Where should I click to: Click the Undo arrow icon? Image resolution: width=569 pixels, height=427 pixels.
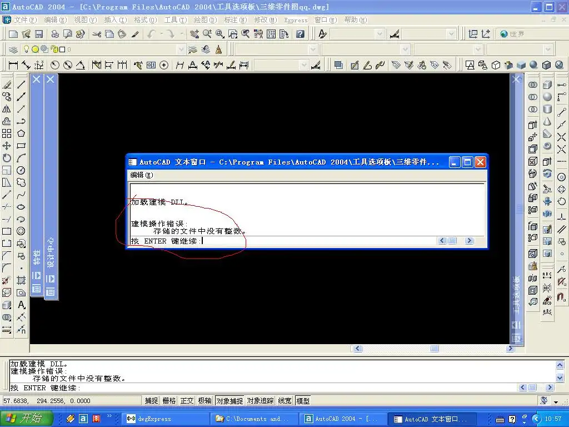pos(151,34)
